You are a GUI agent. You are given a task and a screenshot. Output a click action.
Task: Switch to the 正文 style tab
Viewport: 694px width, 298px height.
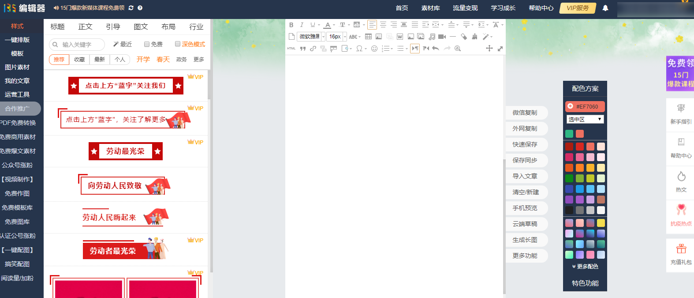tap(85, 26)
